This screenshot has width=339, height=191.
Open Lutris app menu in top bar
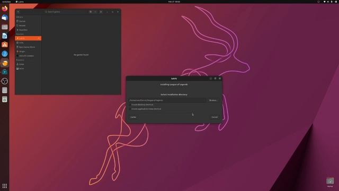(x=20, y=2)
